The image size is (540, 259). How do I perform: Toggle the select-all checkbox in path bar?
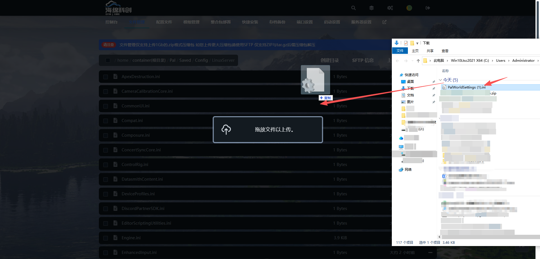(108, 60)
